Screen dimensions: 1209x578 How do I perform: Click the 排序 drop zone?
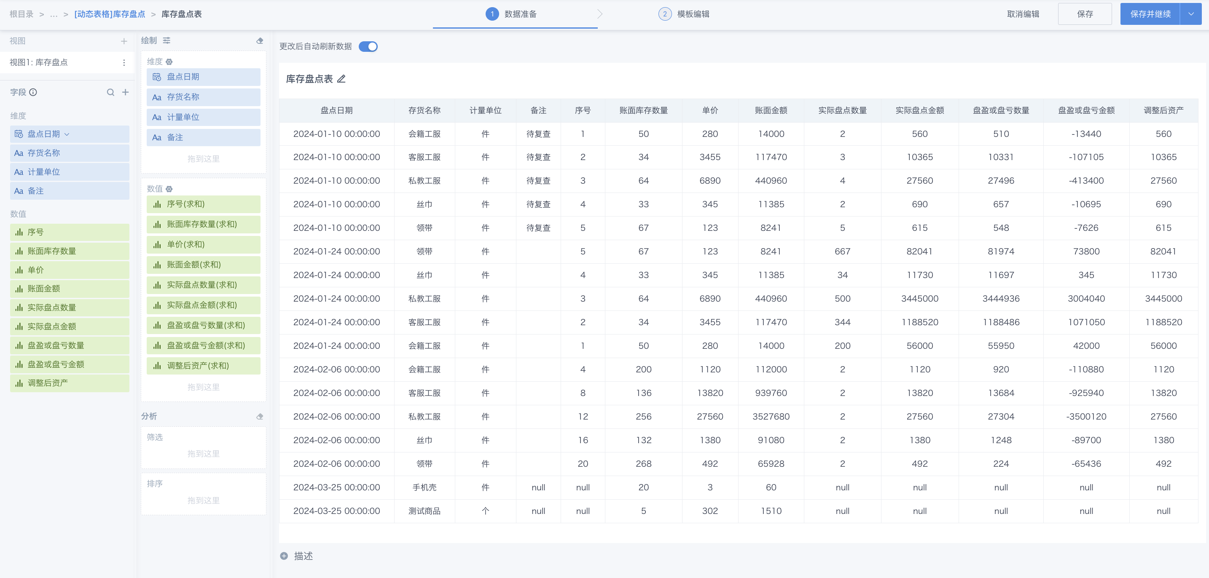pos(203,494)
